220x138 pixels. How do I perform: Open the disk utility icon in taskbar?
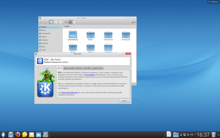(45, 135)
